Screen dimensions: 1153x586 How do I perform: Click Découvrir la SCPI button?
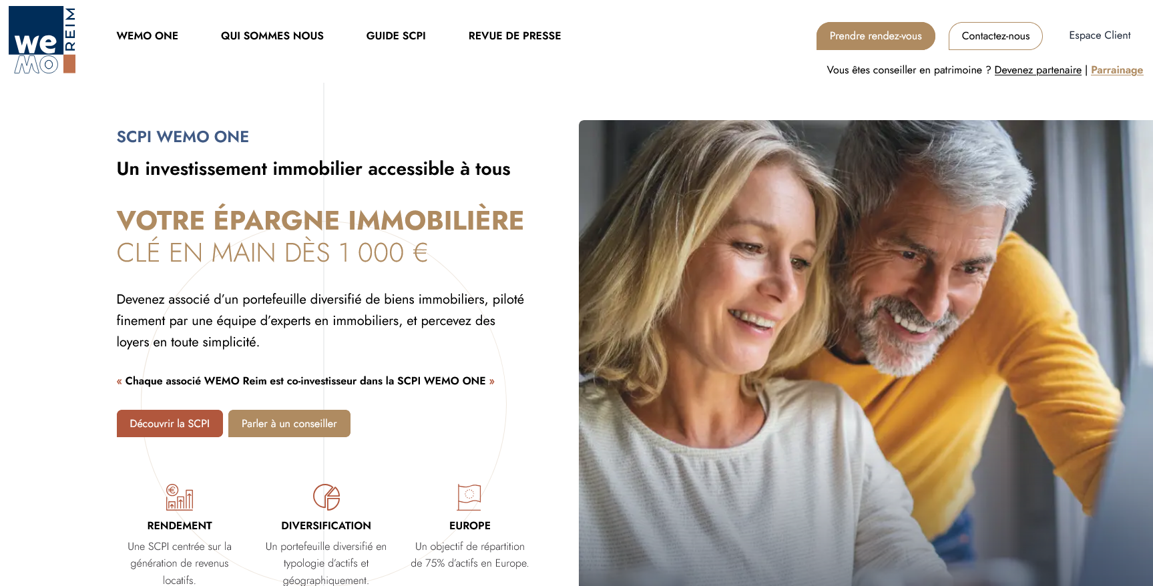pos(170,424)
